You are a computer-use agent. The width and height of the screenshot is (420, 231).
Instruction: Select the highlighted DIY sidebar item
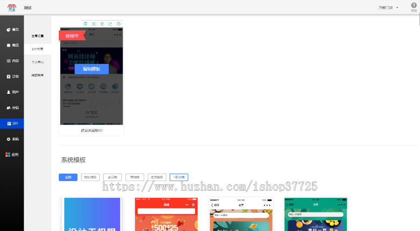coord(12,124)
